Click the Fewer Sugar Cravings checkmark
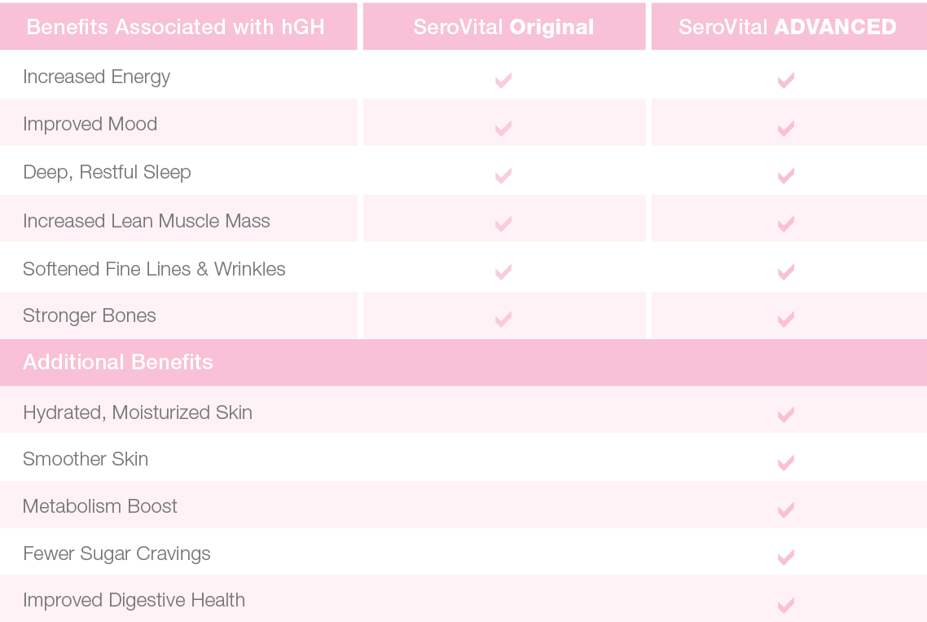This screenshot has width=927, height=622. point(786,557)
